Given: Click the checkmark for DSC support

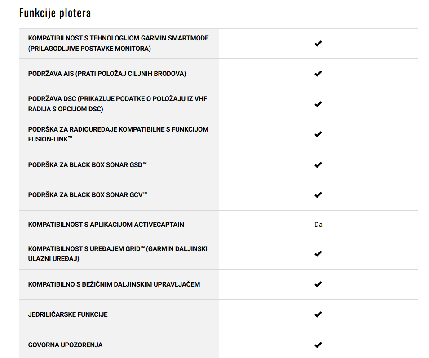Looking at the screenshot, I should [x=318, y=104].
